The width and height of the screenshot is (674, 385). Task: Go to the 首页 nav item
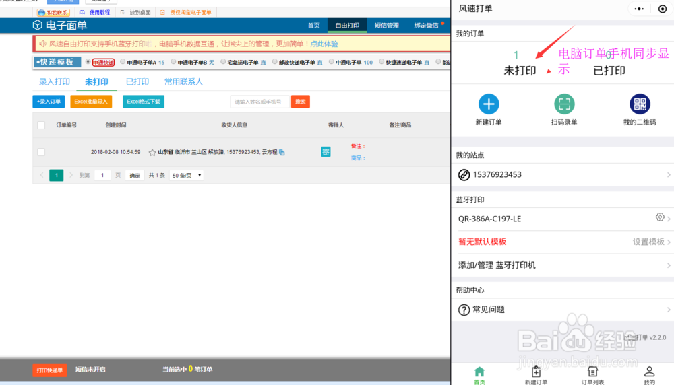pyautogui.click(x=314, y=26)
